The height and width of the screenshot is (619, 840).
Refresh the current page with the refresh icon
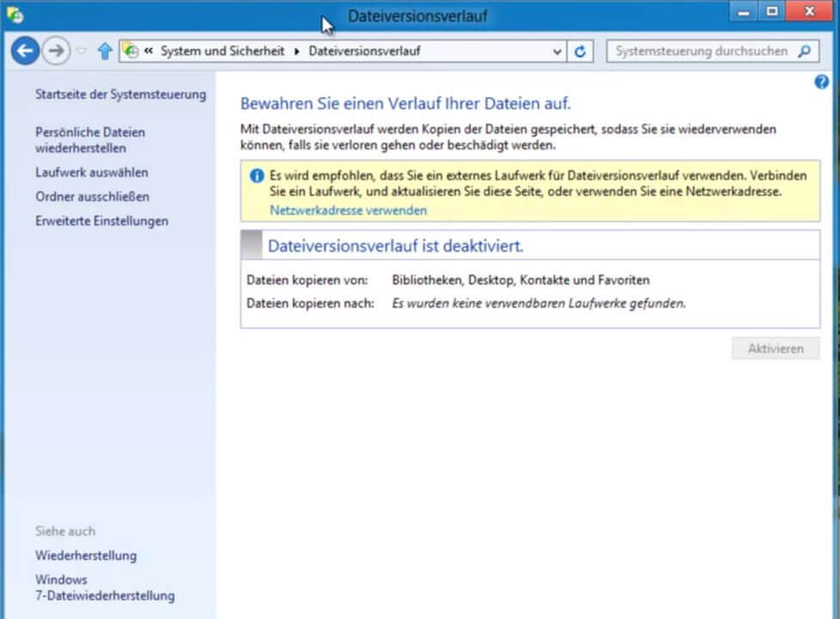(x=581, y=51)
